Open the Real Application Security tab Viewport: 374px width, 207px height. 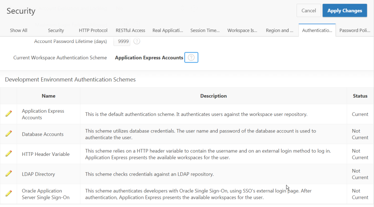point(168,31)
